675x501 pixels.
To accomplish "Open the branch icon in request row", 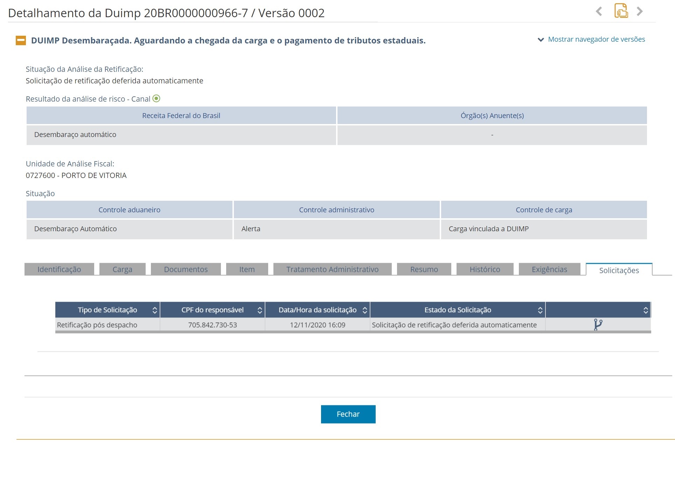I will point(598,325).
